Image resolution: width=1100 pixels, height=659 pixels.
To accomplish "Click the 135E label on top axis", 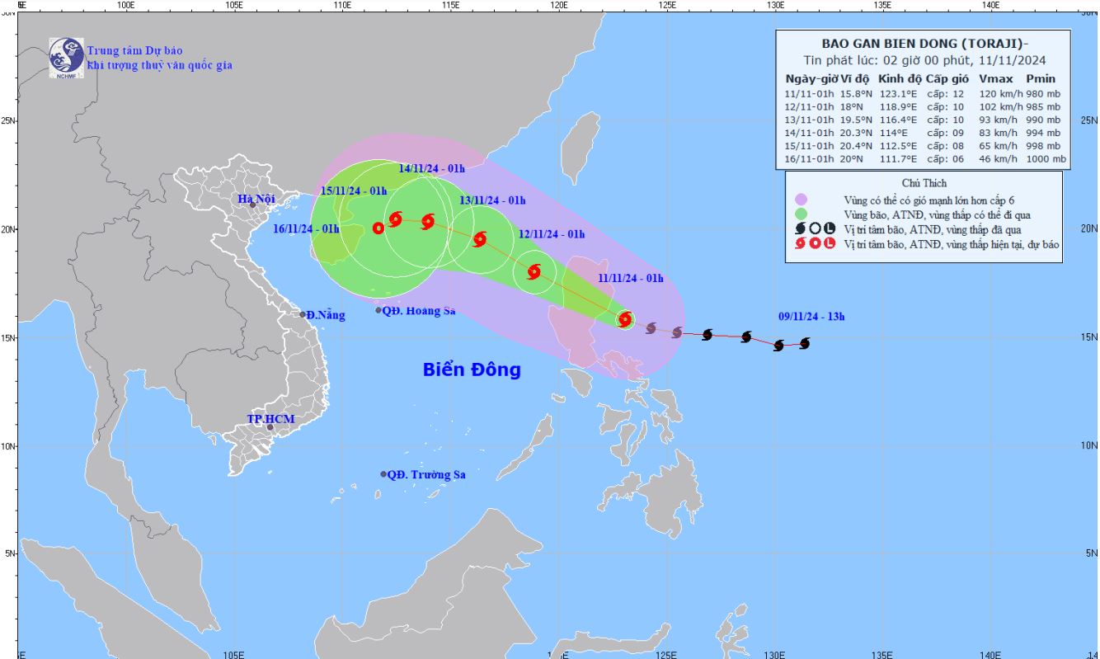I will click(x=882, y=5).
